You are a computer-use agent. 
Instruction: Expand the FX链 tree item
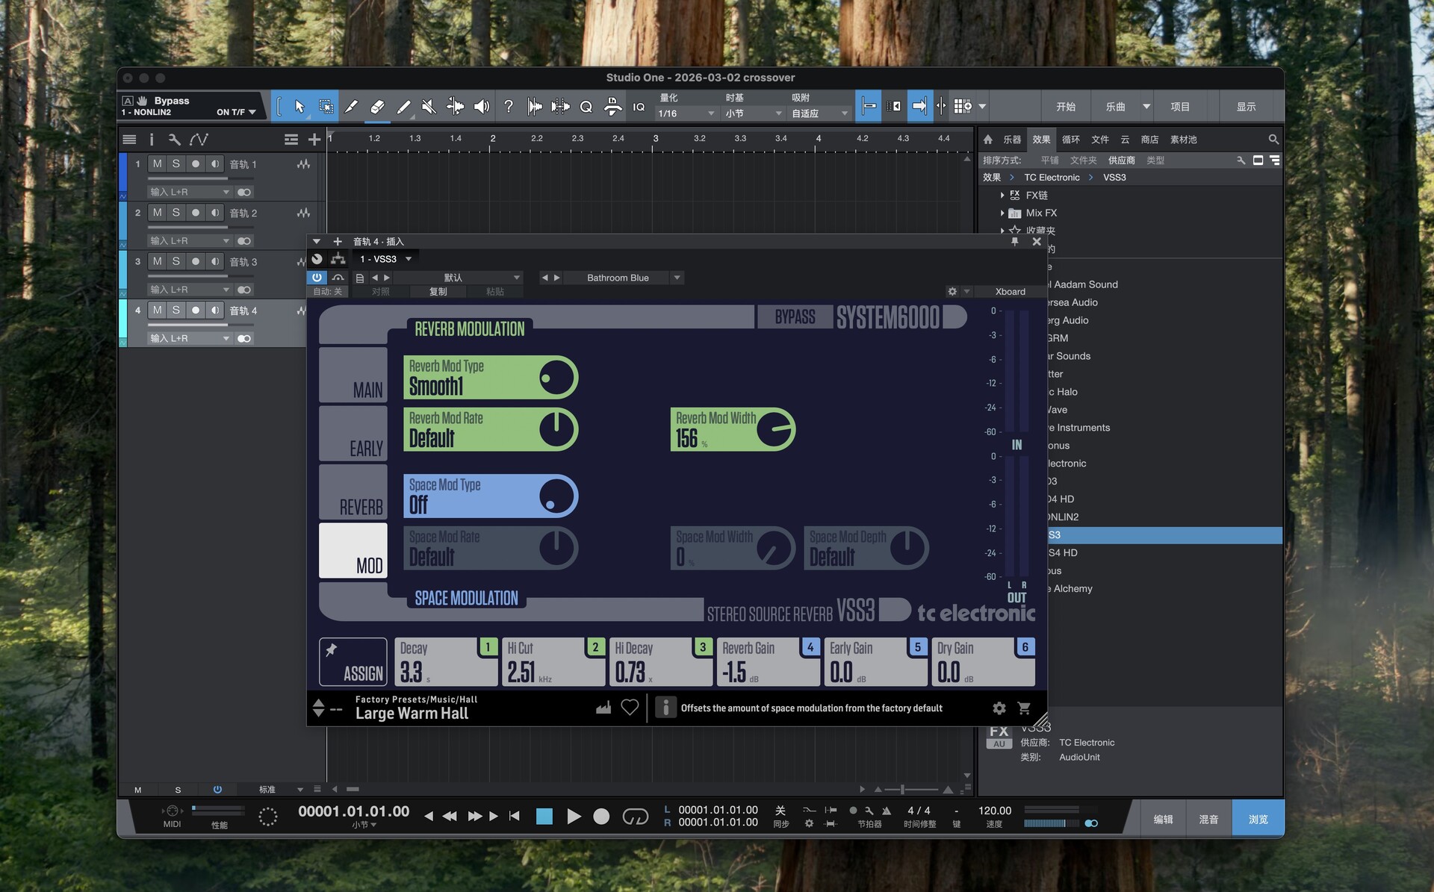(1002, 195)
